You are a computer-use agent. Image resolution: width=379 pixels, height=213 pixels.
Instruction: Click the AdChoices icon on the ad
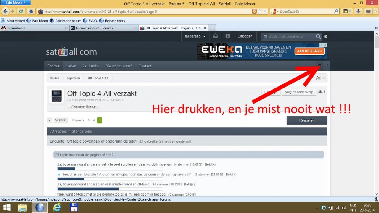321,45
